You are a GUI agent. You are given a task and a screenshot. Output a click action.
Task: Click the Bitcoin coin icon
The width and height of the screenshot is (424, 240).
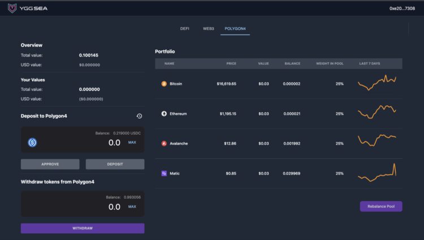(x=164, y=84)
